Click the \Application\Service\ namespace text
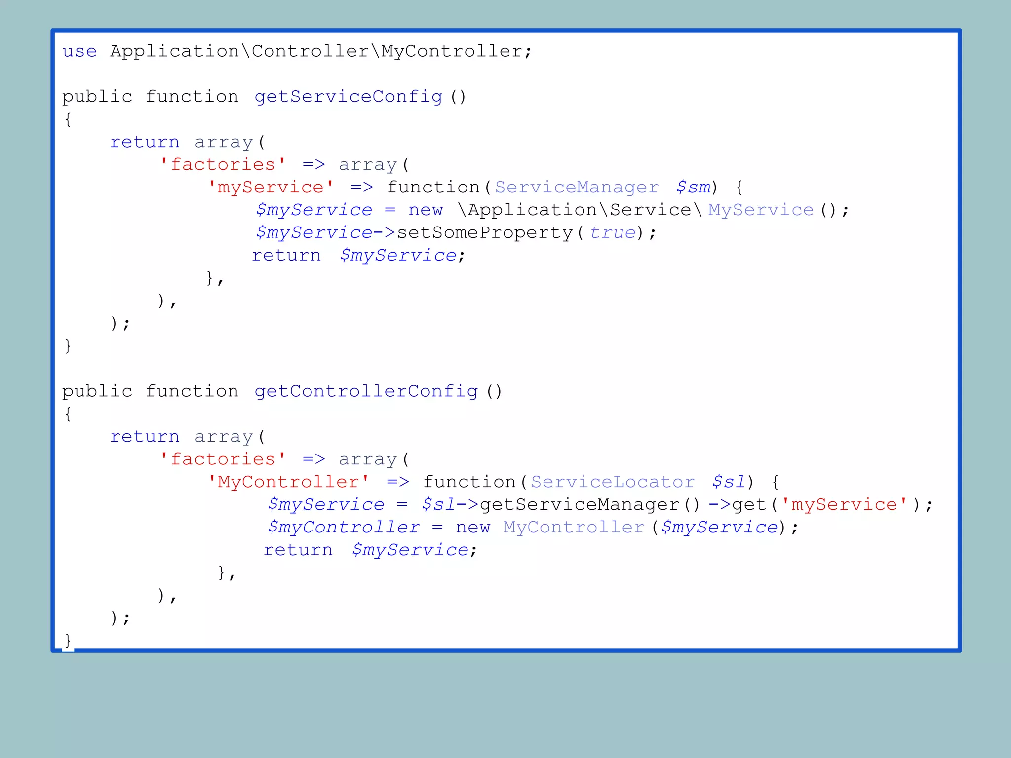The image size is (1011, 758). 580,210
